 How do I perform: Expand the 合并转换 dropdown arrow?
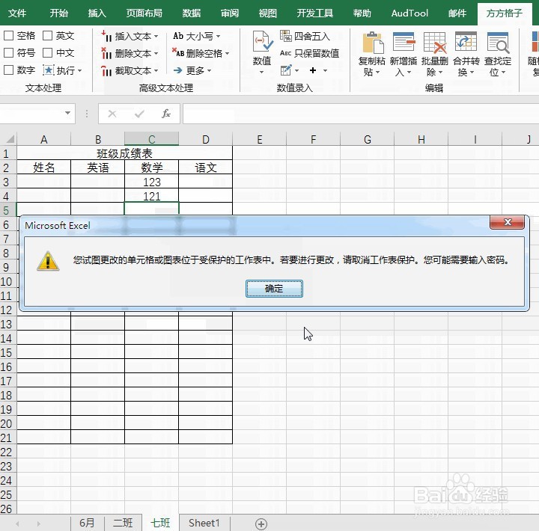[472, 72]
